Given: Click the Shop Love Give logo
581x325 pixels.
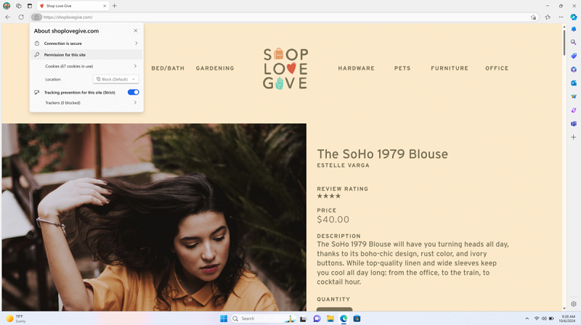Looking at the screenshot, I should [x=285, y=68].
